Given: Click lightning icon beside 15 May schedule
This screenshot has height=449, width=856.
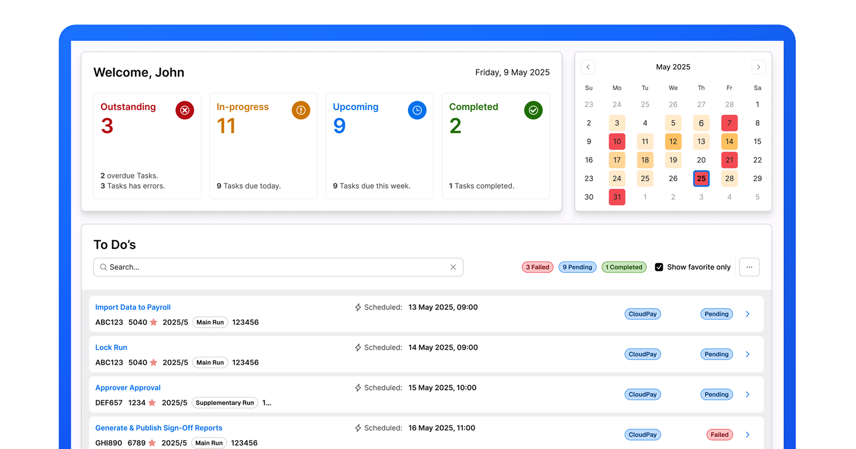Looking at the screenshot, I should tap(358, 387).
